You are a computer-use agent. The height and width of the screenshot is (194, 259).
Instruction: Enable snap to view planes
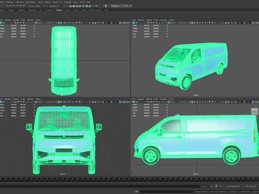pyautogui.click(x=21, y=6)
